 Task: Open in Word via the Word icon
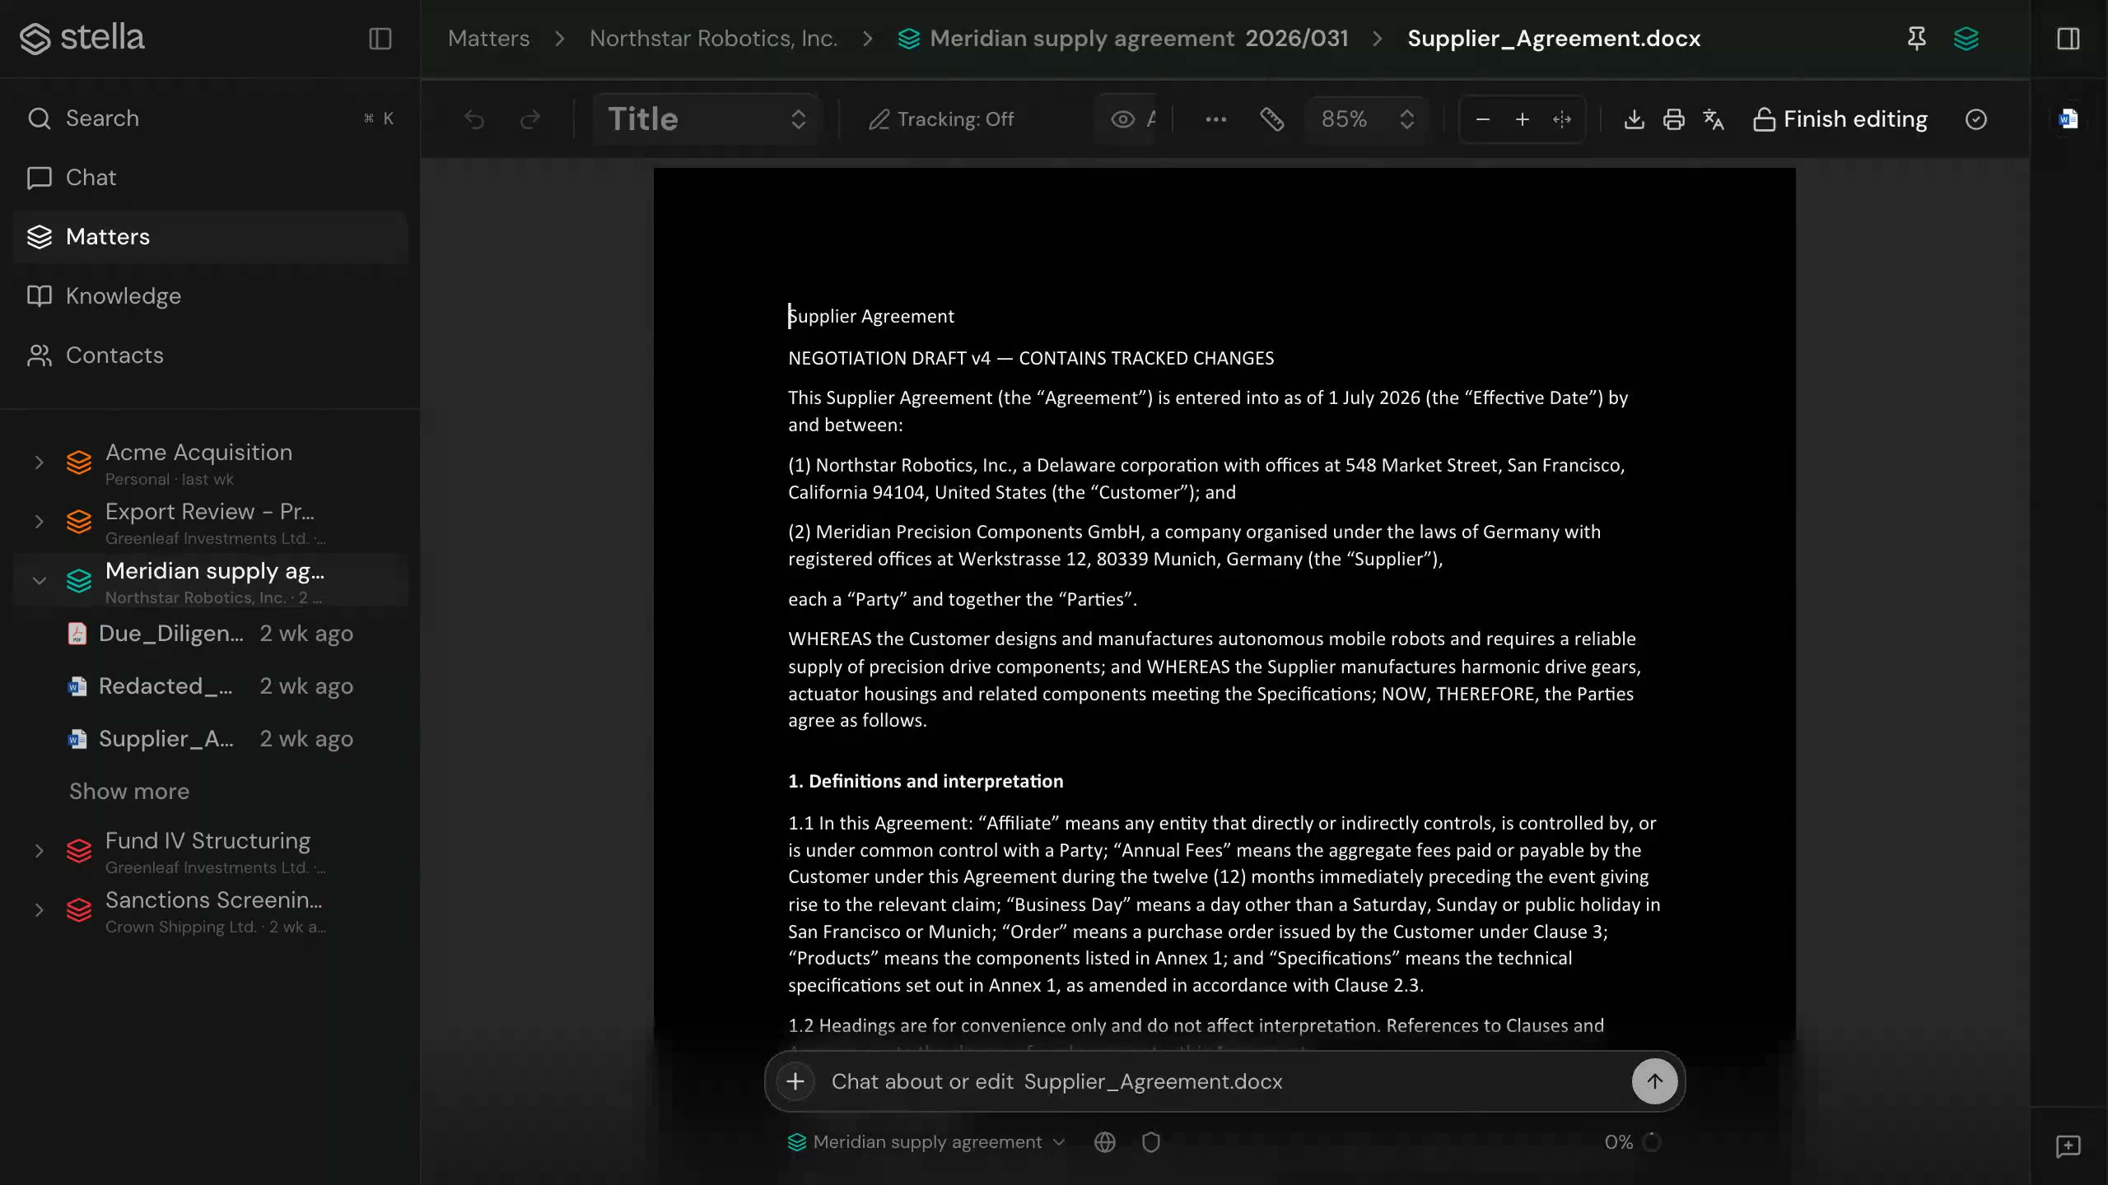click(2068, 120)
